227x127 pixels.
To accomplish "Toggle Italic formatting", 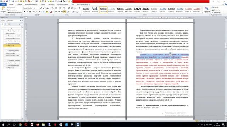I will tap(27, 12).
